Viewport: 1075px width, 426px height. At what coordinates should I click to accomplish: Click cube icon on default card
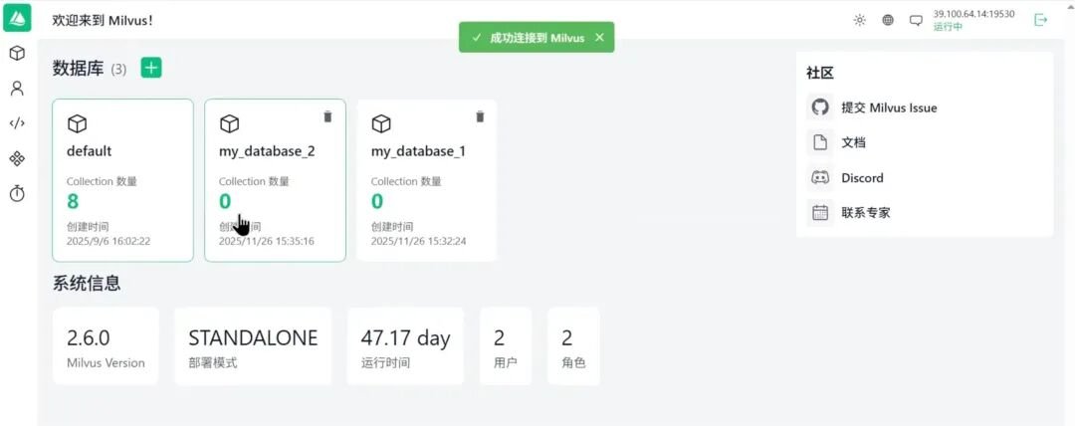pos(77,124)
